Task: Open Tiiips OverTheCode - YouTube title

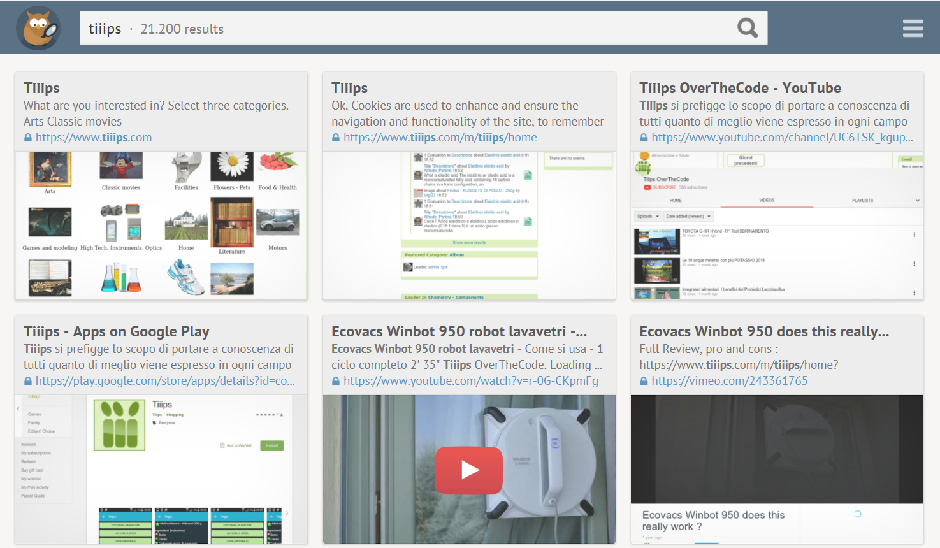Action: [x=740, y=88]
